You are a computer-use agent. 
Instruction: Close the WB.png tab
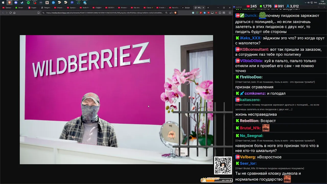point(203,8)
